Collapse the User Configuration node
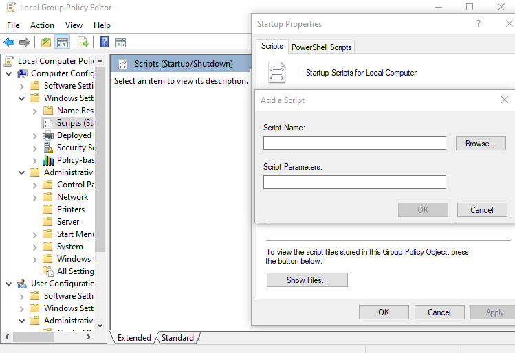The width and height of the screenshot is (515, 353). click(x=9, y=284)
